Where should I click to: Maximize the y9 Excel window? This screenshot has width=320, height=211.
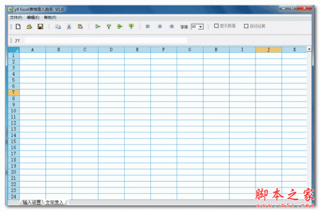[292, 8]
